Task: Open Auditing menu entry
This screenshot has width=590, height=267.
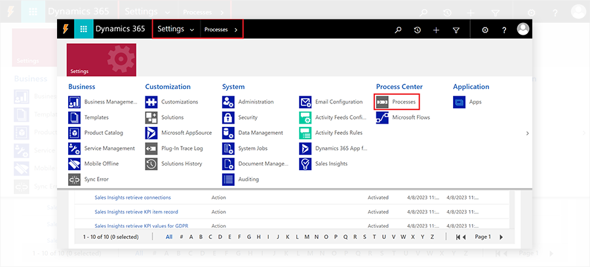Action: [248, 179]
